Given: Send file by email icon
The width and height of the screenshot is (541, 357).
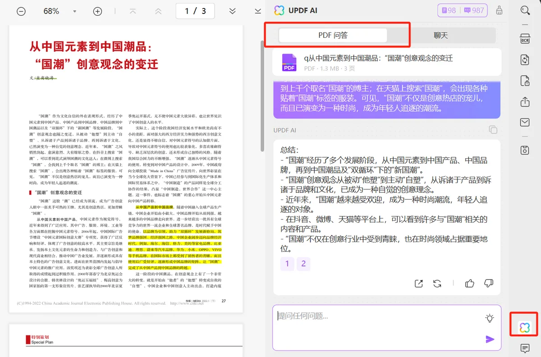Looking at the screenshot, I should click(525, 122).
